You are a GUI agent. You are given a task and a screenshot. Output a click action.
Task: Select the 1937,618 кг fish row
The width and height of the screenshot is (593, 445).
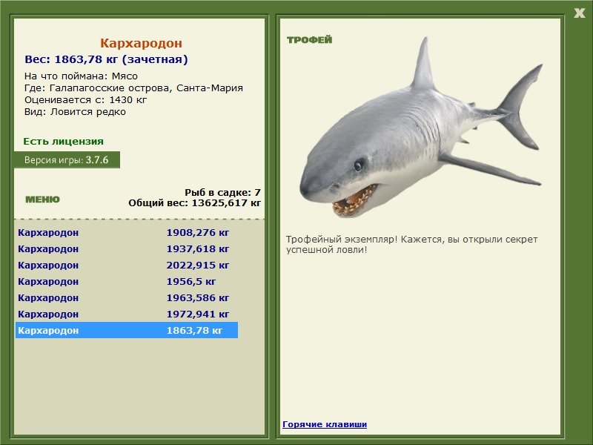tap(126, 248)
